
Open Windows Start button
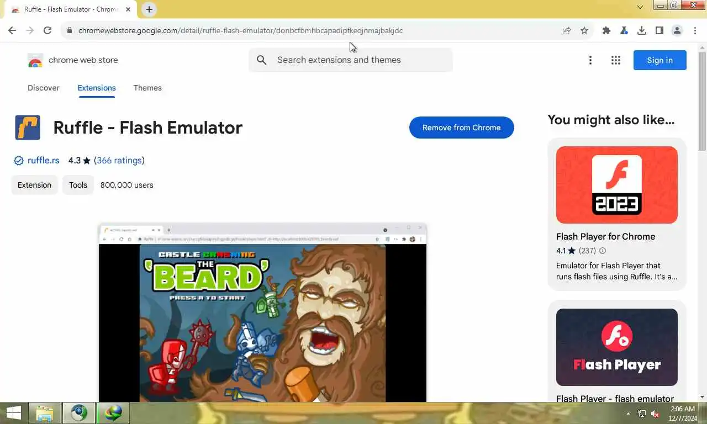tap(14, 413)
